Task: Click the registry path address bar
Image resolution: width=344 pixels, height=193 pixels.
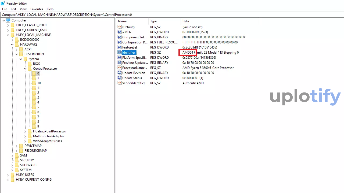Action: point(172,15)
